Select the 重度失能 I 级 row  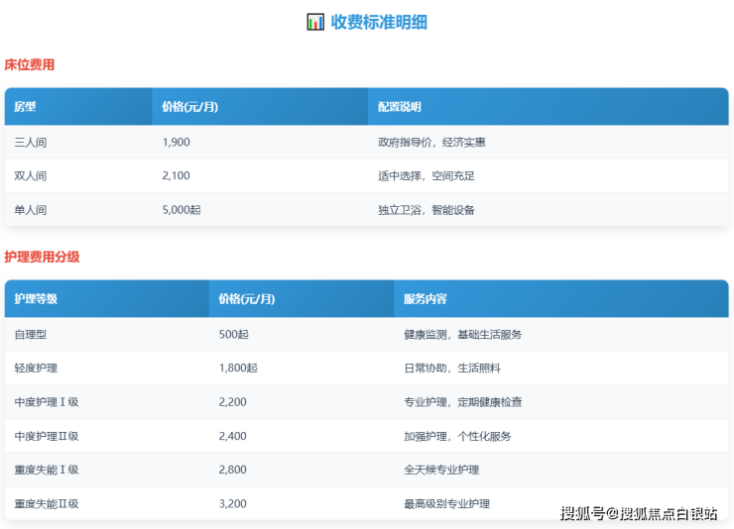click(x=47, y=470)
